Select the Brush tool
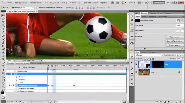The height and width of the screenshot is (104, 185). click(3, 39)
